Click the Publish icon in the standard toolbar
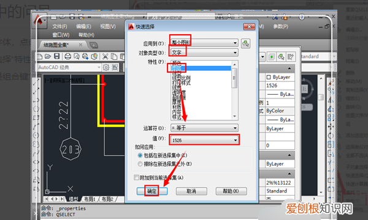This screenshot has width=368, height=220. 85,56
